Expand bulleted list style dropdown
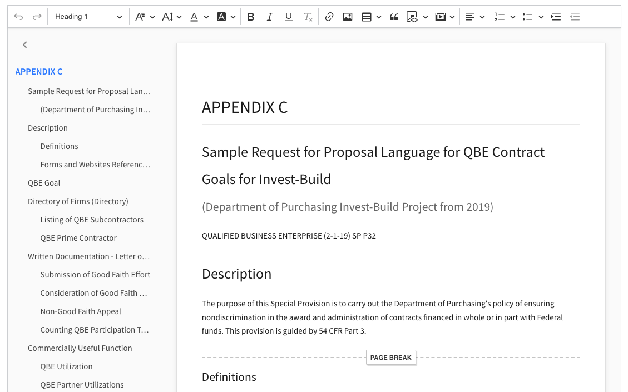Viewport: 628px width, 392px height. [x=541, y=17]
